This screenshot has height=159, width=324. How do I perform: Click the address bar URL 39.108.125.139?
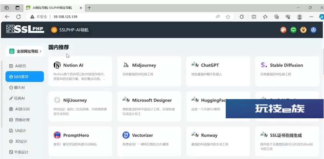(x=65, y=17)
